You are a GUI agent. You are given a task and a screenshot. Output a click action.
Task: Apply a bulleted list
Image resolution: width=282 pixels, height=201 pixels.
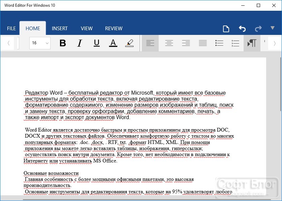pyautogui.click(x=219, y=43)
